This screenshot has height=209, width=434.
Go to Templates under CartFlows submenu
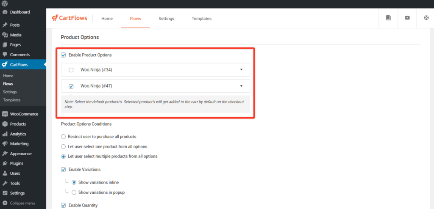(x=11, y=100)
